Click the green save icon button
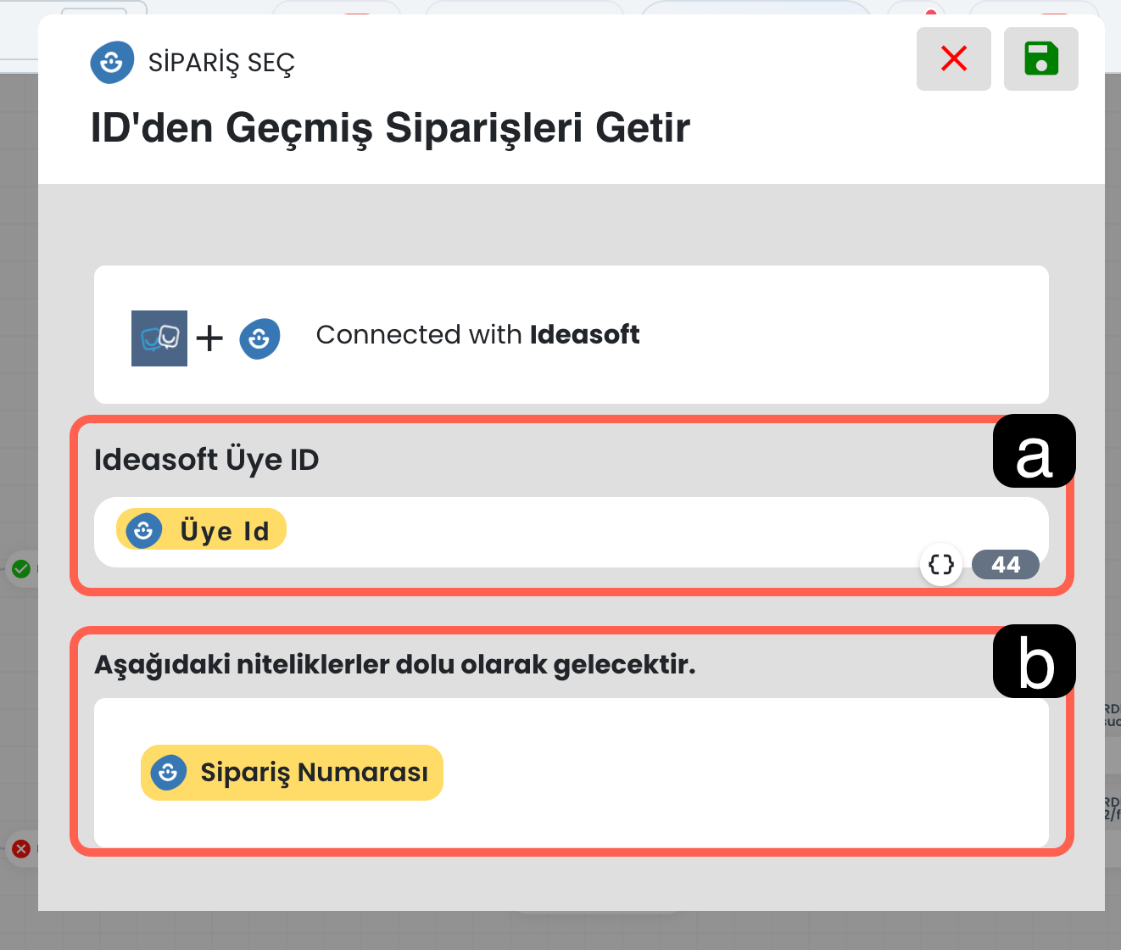 click(x=1040, y=59)
